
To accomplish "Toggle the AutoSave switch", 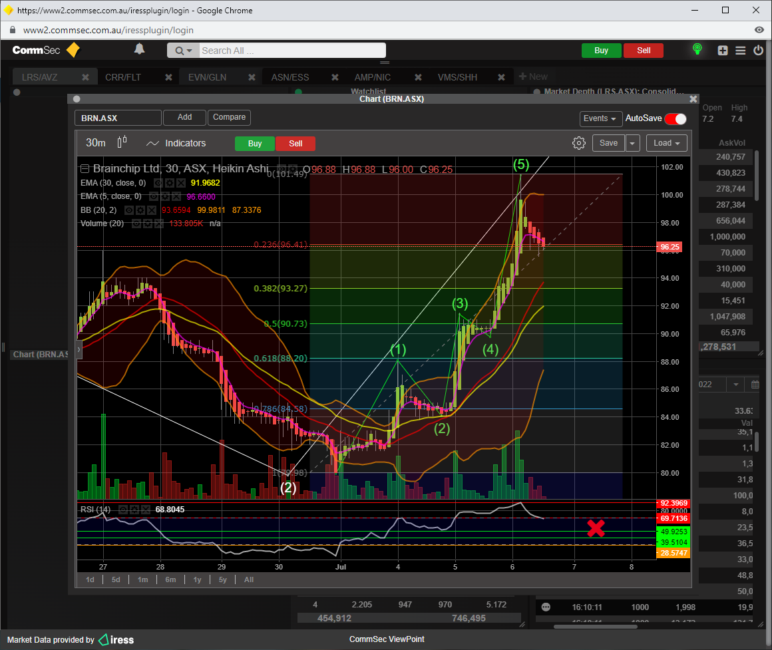I will [675, 118].
